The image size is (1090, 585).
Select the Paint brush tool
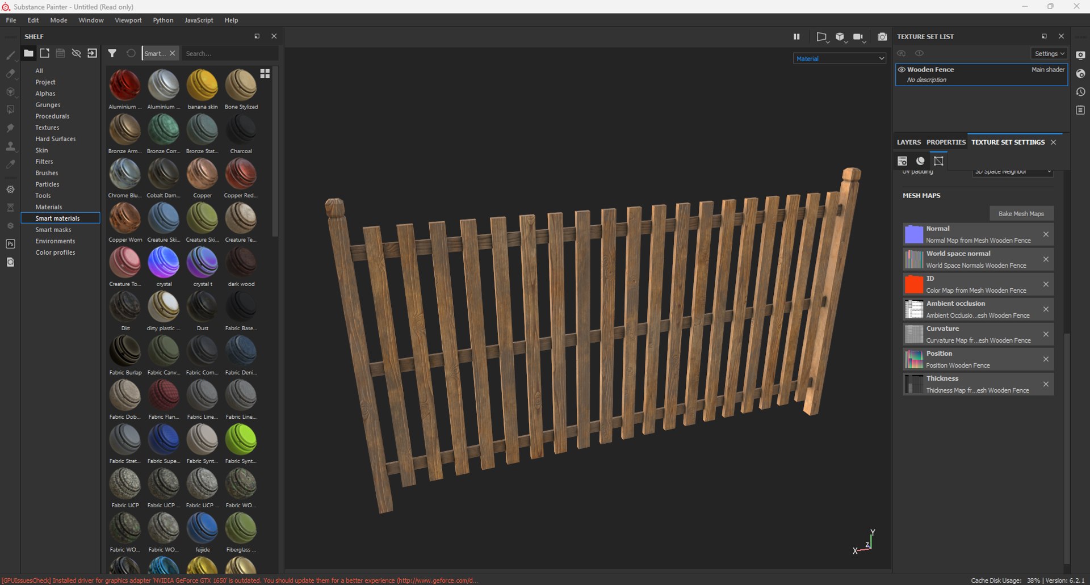coord(10,55)
